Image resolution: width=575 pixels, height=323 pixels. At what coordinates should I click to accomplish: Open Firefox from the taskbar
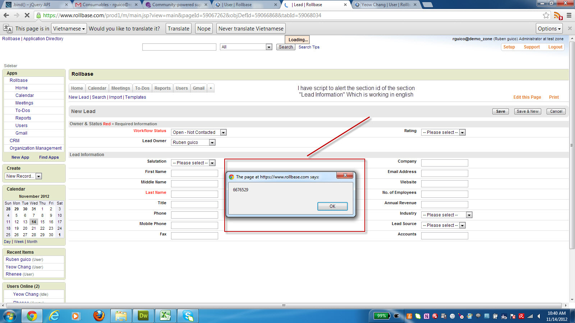pyautogui.click(x=99, y=316)
